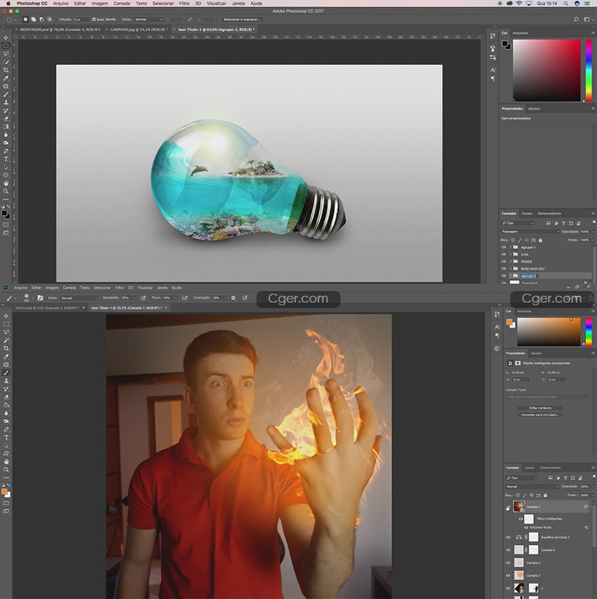Expand the PEIXES group

pos(510,262)
